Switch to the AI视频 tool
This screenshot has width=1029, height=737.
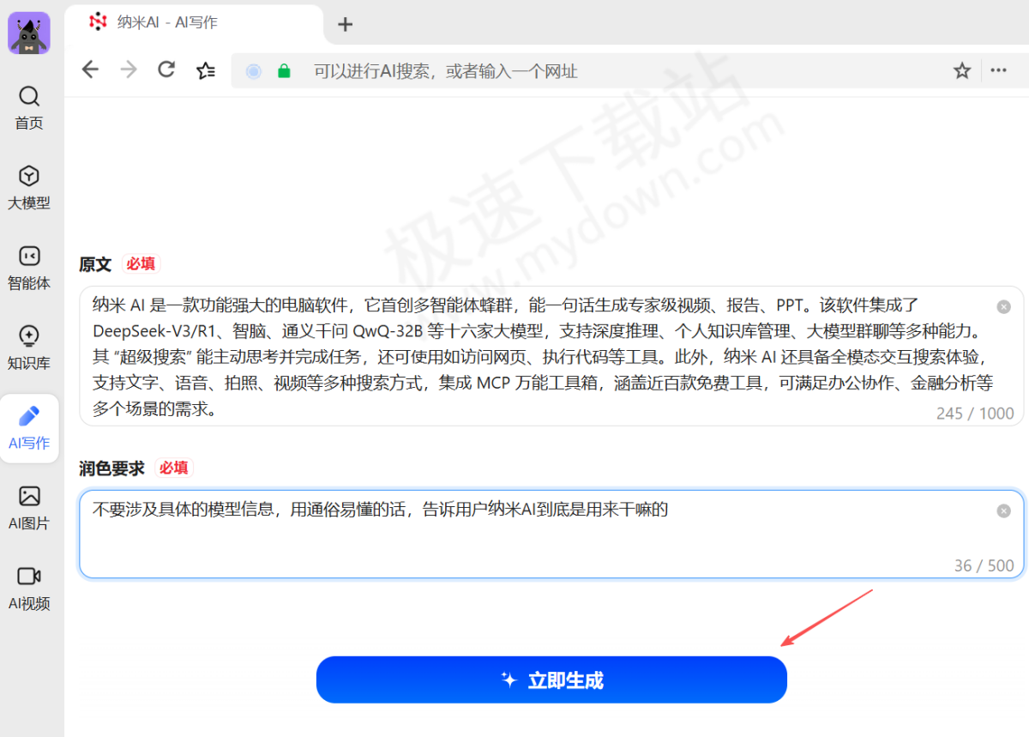tap(28, 588)
